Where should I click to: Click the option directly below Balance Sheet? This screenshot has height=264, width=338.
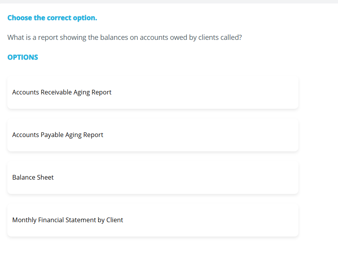[x=153, y=220]
